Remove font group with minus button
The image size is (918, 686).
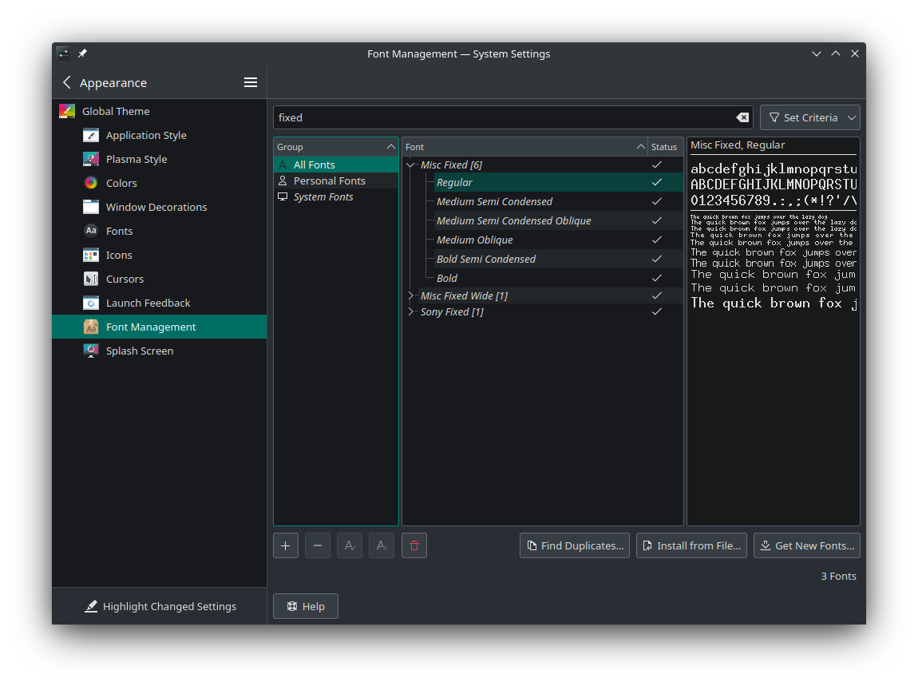318,546
